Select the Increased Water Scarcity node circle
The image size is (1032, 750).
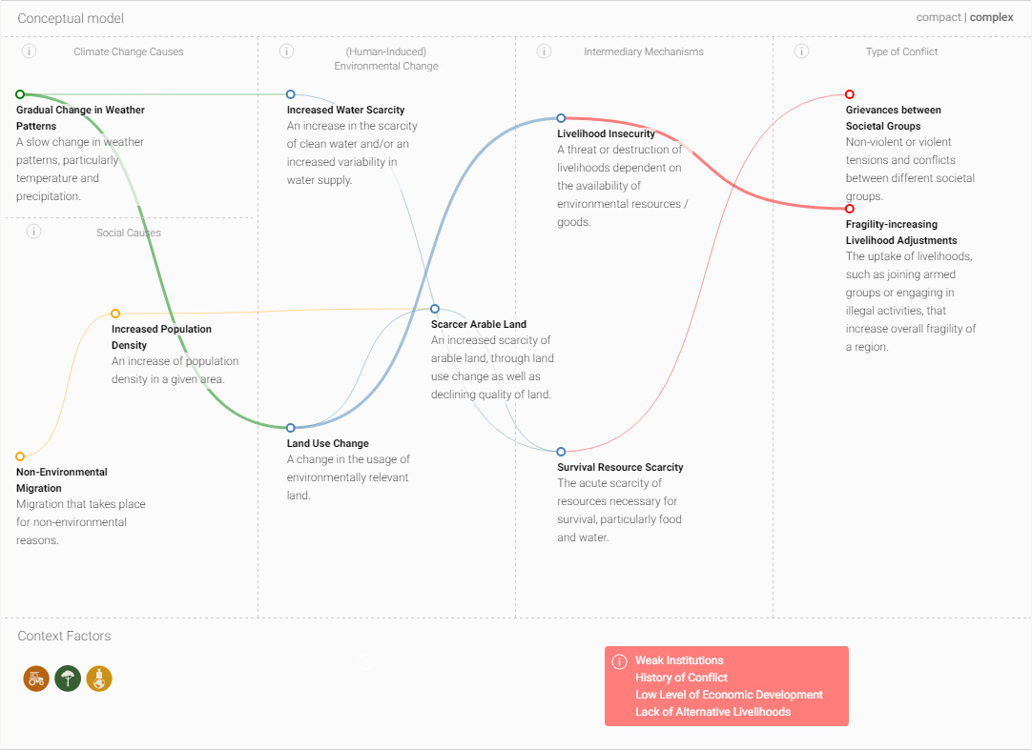(x=291, y=94)
